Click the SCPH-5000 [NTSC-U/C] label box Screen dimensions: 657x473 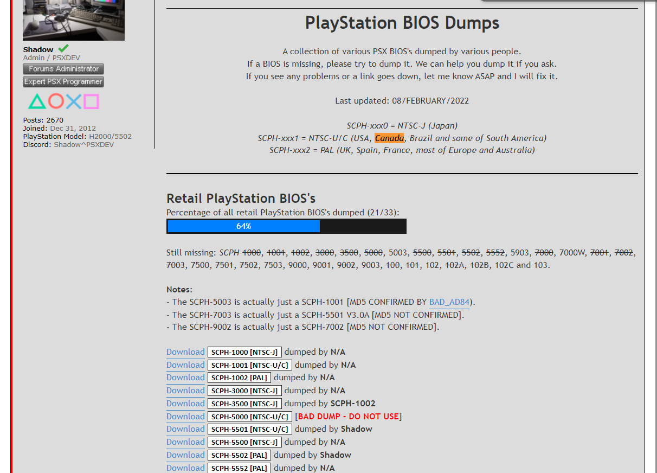pos(250,417)
